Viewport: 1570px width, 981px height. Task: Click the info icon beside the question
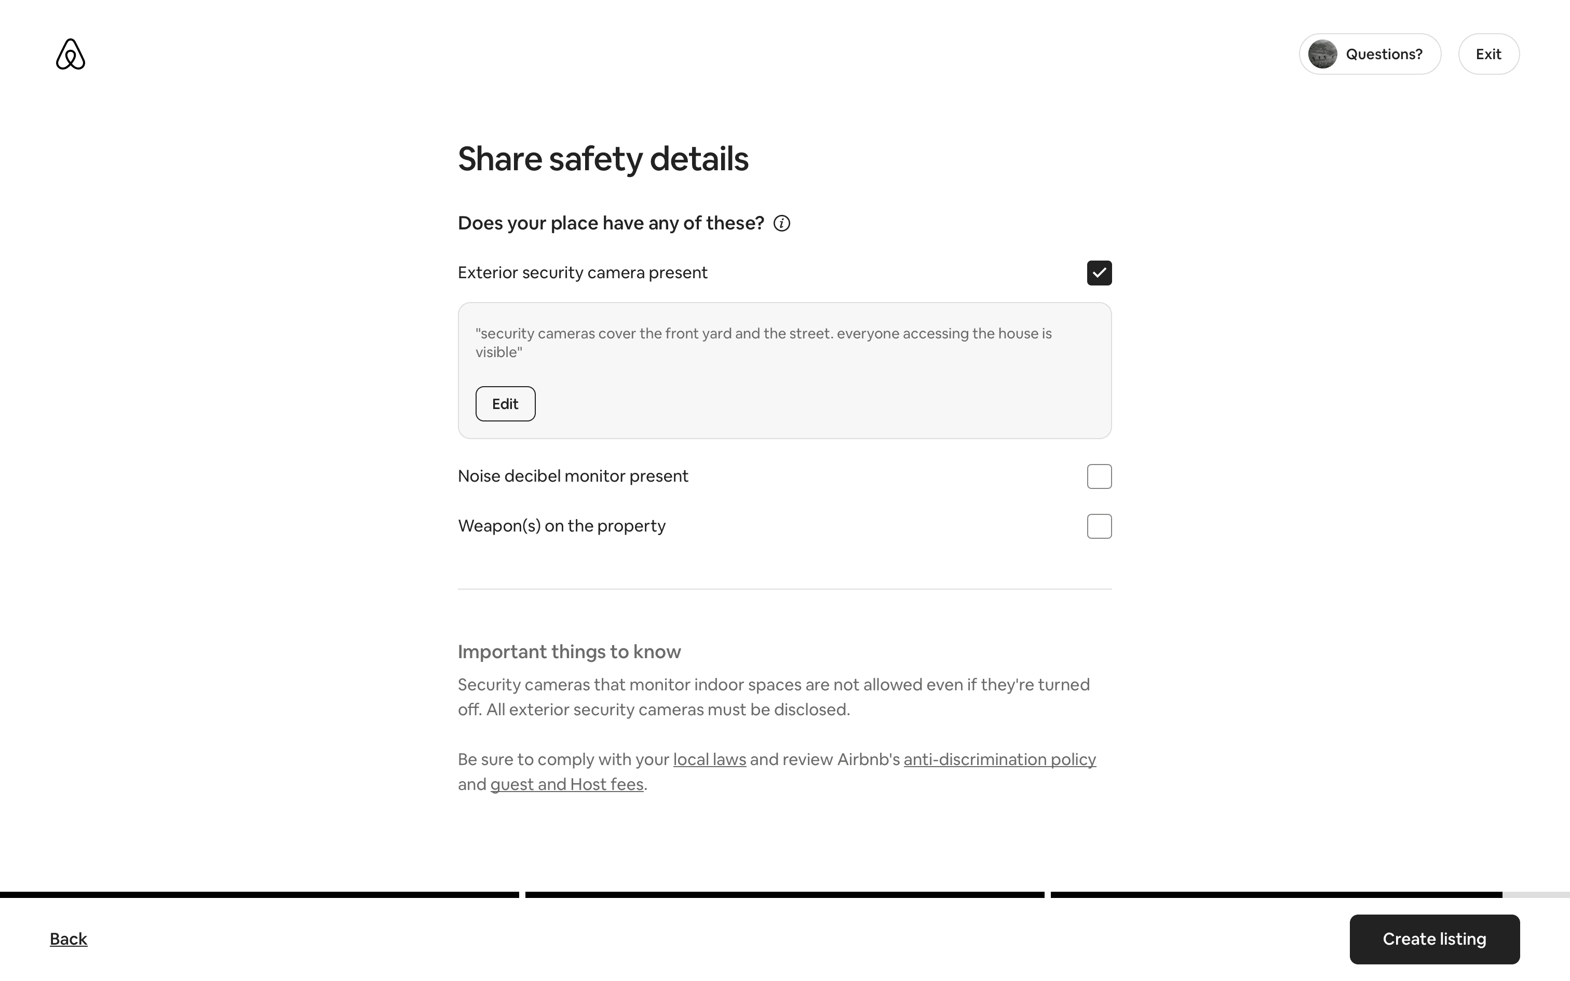pyautogui.click(x=782, y=223)
